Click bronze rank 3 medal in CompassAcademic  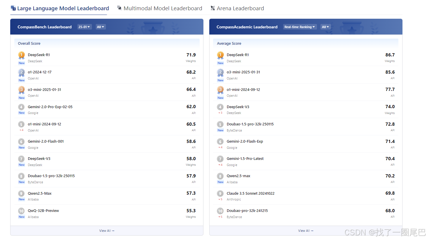click(x=220, y=90)
